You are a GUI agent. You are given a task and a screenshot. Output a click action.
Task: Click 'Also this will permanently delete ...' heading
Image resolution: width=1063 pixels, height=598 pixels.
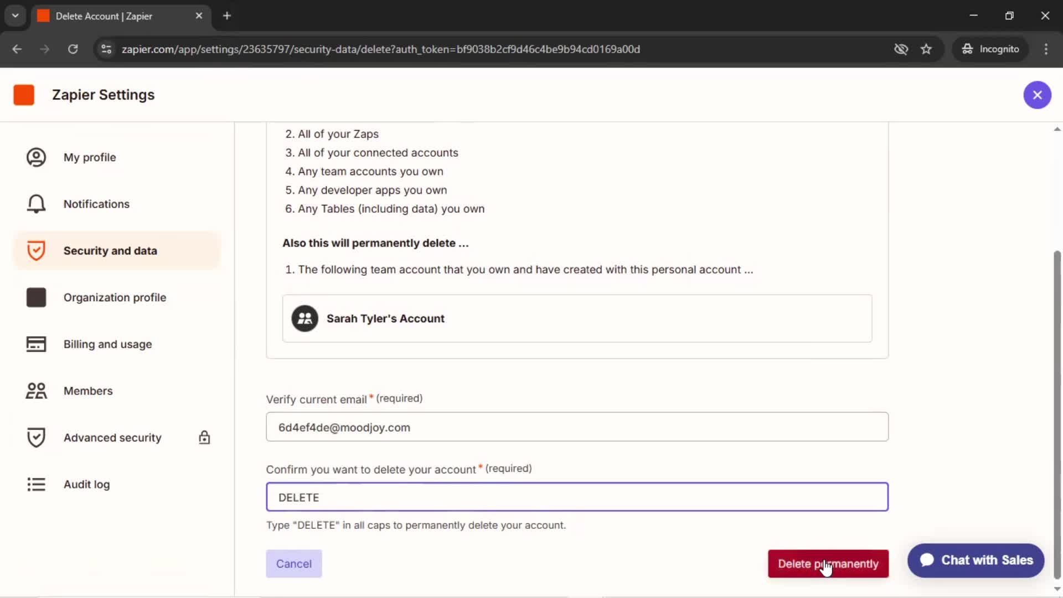[x=375, y=243]
